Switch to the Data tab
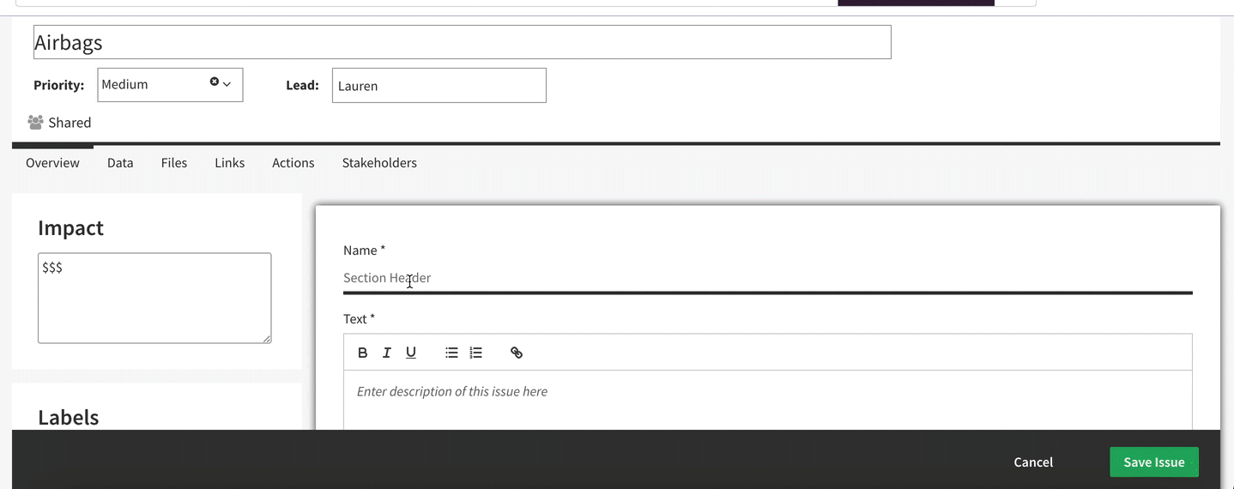 tap(120, 163)
